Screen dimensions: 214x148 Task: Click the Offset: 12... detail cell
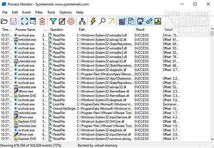[x=171, y=109]
